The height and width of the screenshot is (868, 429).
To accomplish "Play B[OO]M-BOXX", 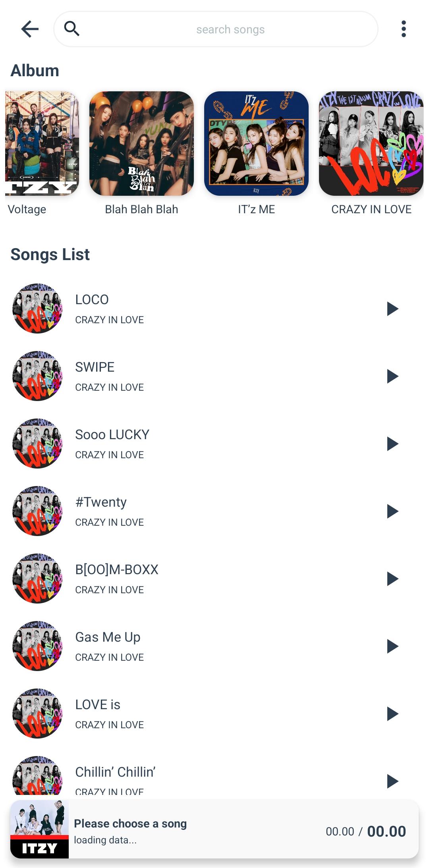I will tap(392, 579).
